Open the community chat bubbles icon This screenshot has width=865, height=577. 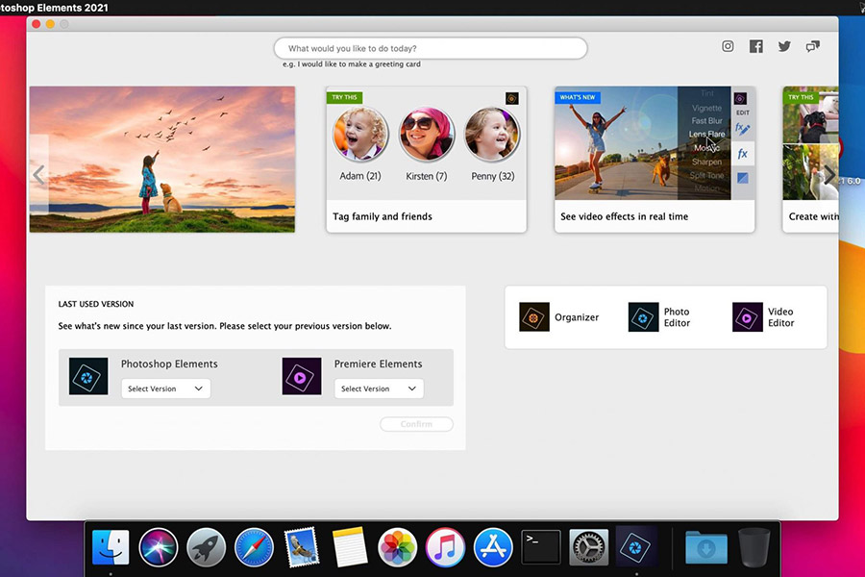pyautogui.click(x=812, y=46)
